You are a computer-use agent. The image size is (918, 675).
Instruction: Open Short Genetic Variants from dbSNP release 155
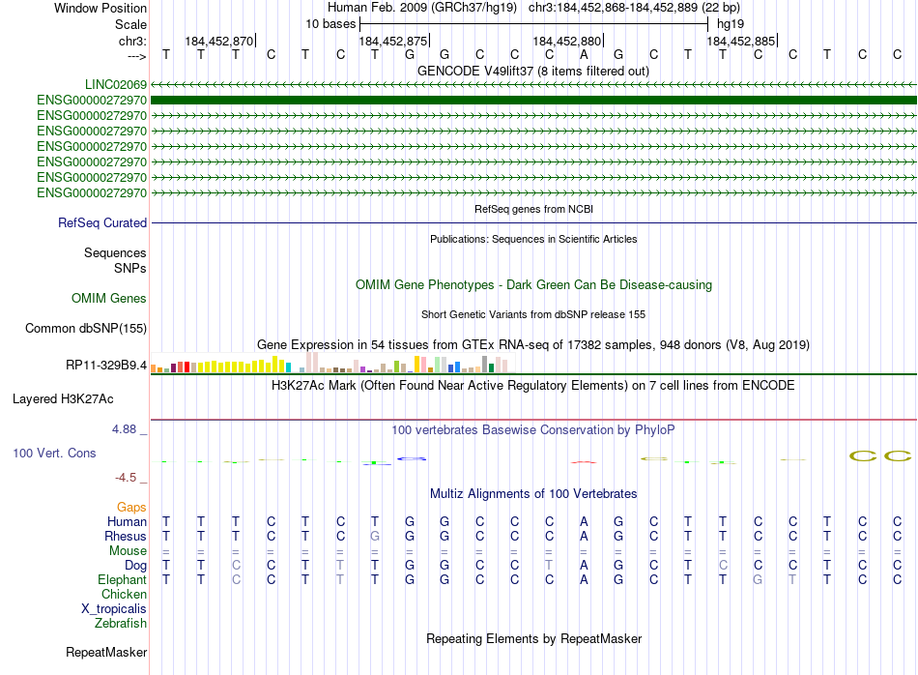[533, 314]
